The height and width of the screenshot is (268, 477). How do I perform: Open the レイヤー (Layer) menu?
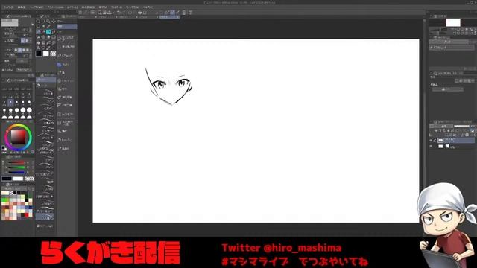(72, 7)
